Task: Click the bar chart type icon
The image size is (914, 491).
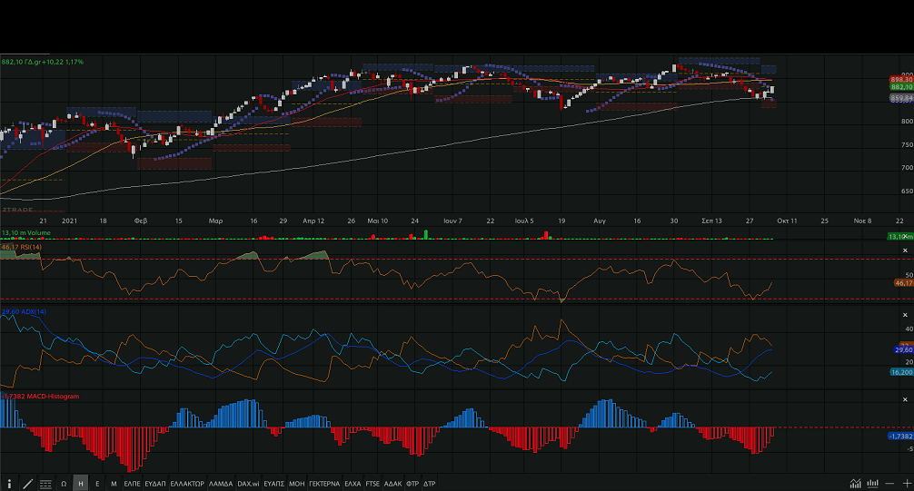Action: click(872, 484)
